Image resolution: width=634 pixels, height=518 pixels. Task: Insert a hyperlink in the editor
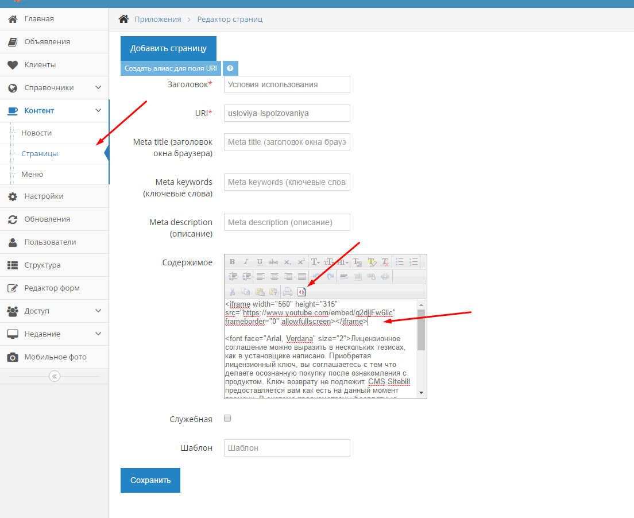(x=372, y=277)
